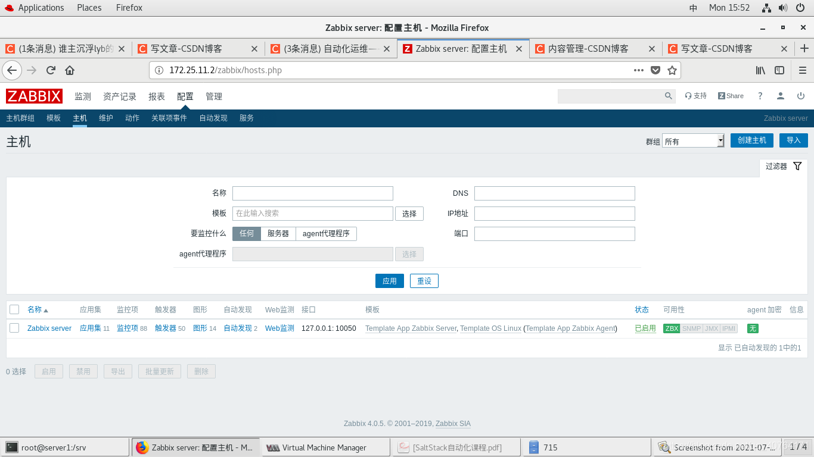This screenshot has width=814, height=457.
Task: Go to Firefox home page
Action: (70, 70)
